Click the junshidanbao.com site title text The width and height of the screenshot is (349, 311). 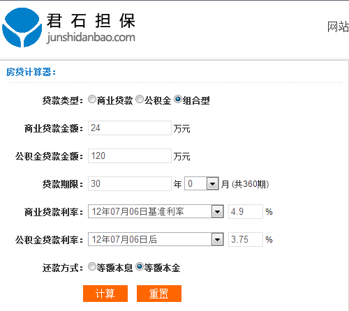click(91, 38)
